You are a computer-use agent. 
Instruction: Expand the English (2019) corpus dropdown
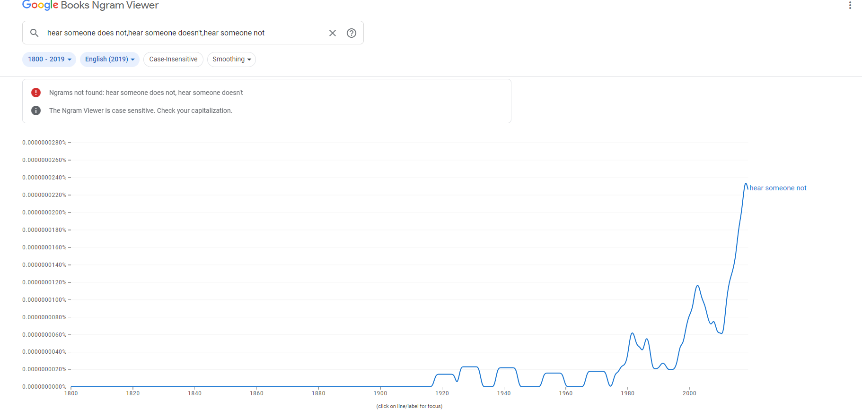(x=110, y=60)
